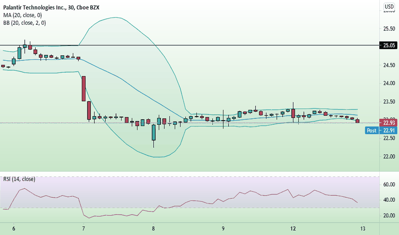Click the 22.93 last price label

pos(388,123)
